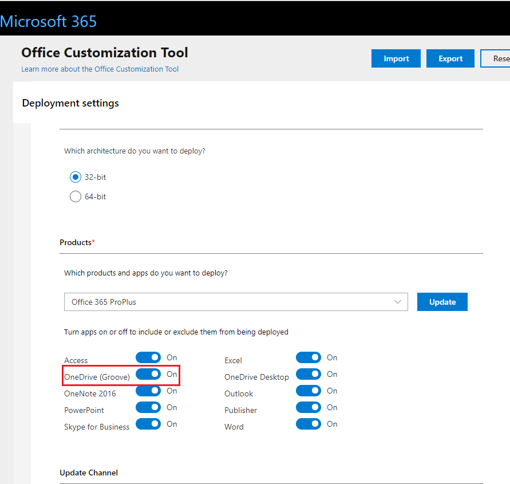Screen dimensions: 510x484
Task: Click the Word app label
Action: tap(234, 427)
